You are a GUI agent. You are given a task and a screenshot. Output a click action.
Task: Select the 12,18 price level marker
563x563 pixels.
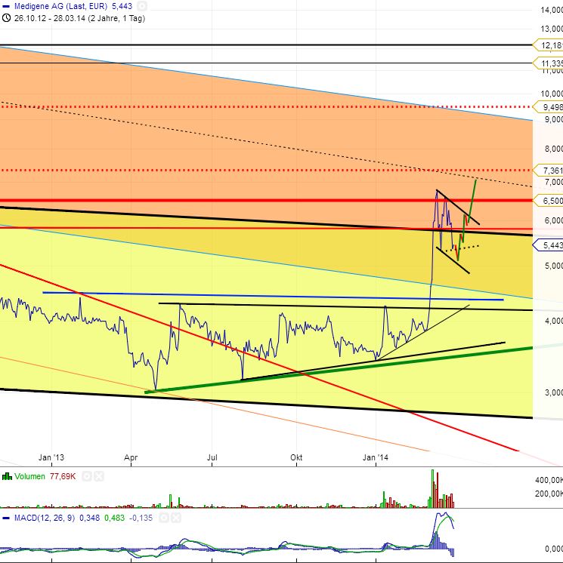[x=548, y=45]
